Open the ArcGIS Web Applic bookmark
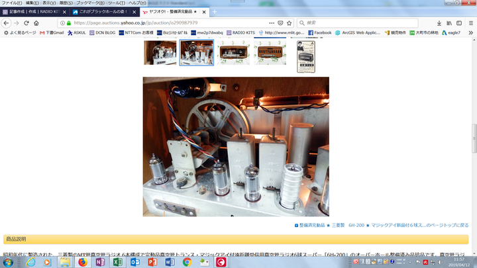 click(x=358, y=32)
